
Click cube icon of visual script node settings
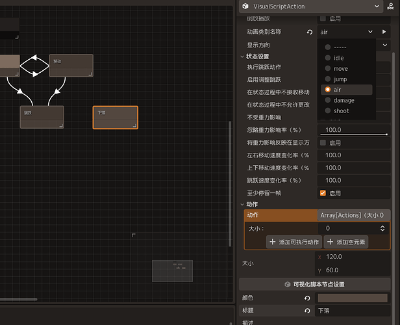pyautogui.click(x=288, y=285)
